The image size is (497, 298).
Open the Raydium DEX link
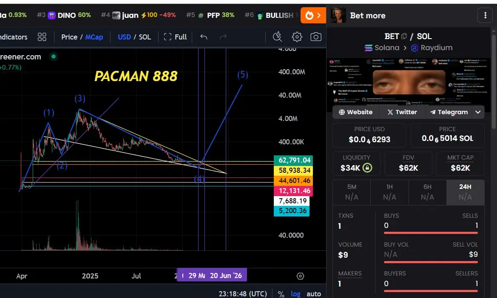click(x=432, y=48)
